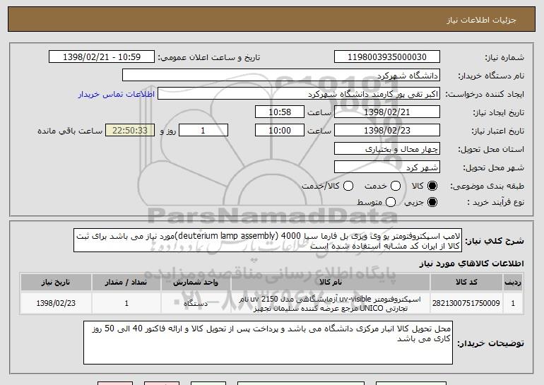Click the creation time field 10:58
Screen dimensions: 544x385
click(280, 112)
